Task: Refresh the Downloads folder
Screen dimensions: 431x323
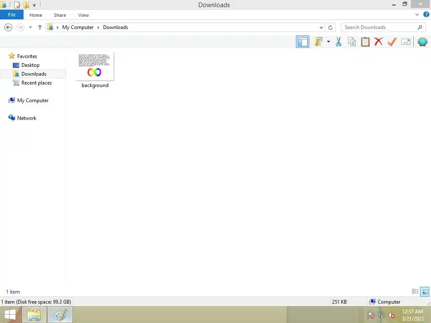Action: tap(330, 27)
